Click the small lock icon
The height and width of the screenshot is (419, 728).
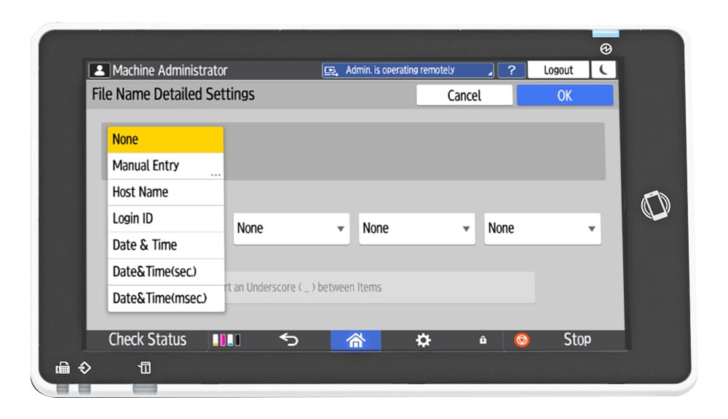pyautogui.click(x=482, y=340)
